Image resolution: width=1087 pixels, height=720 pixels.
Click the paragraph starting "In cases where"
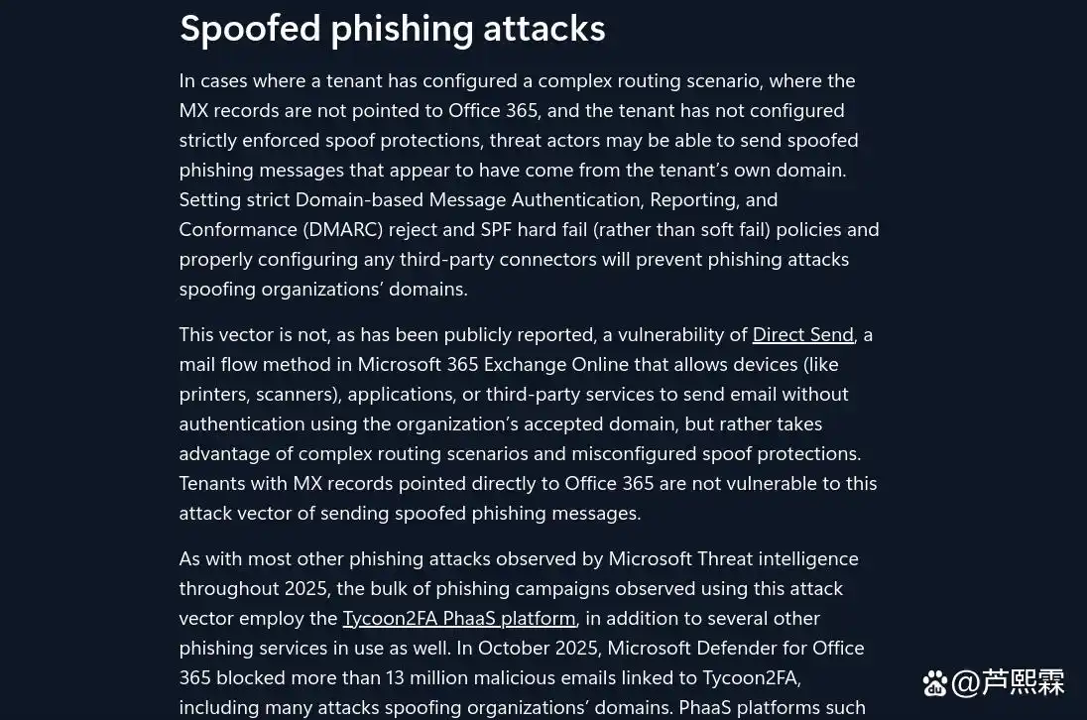[x=529, y=185]
